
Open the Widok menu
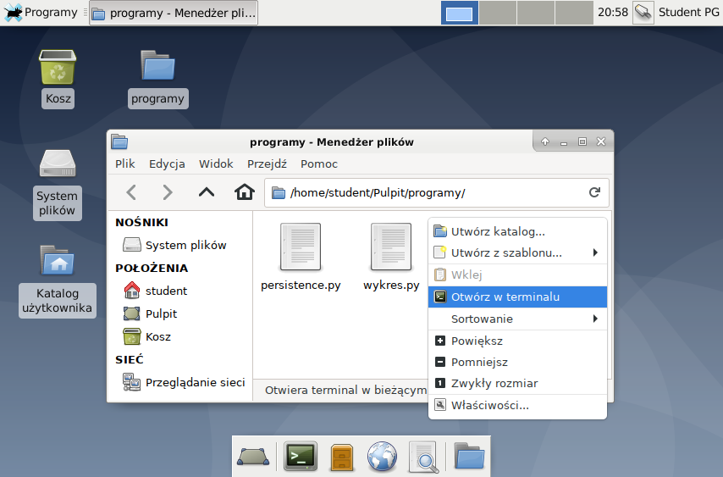coord(216,164)
